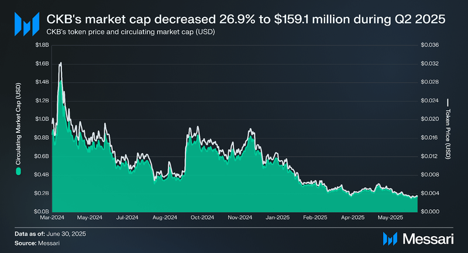
Task: Select the Mar-2024 x-axis label
Action: [52, 217]
